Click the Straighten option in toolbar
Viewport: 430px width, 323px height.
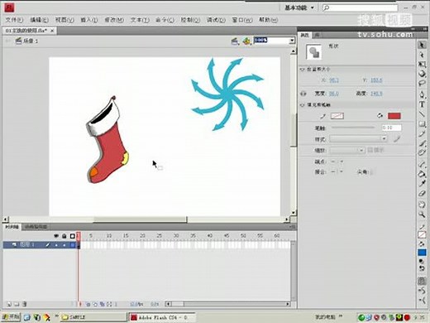click(422, 300)
